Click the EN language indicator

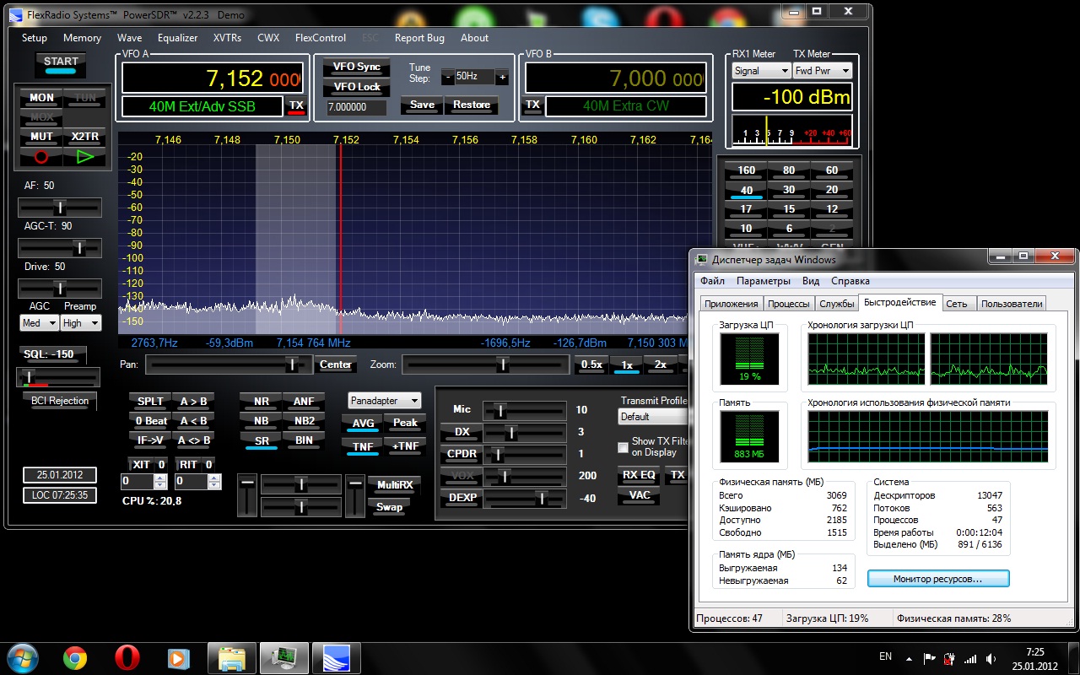885,656
